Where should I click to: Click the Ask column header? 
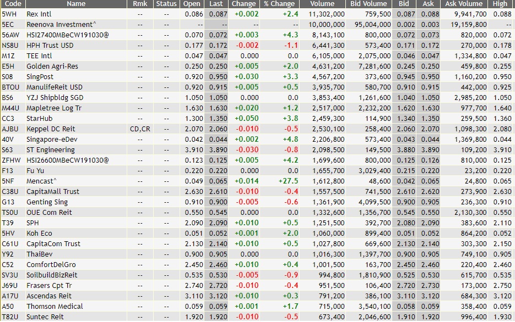click(429, 4)
